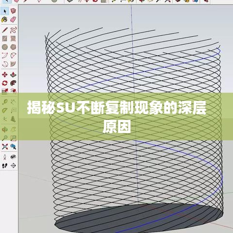The height and width of the screenshot is (233, 233).
Task: Choose the Rectangle tool
Action: tap(5, 39)
